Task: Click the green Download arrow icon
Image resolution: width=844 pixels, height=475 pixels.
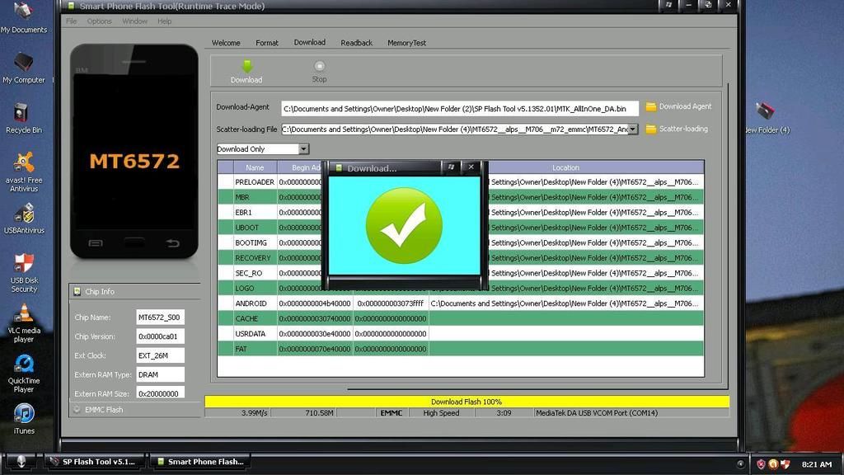Action: (x=246, y=66)
